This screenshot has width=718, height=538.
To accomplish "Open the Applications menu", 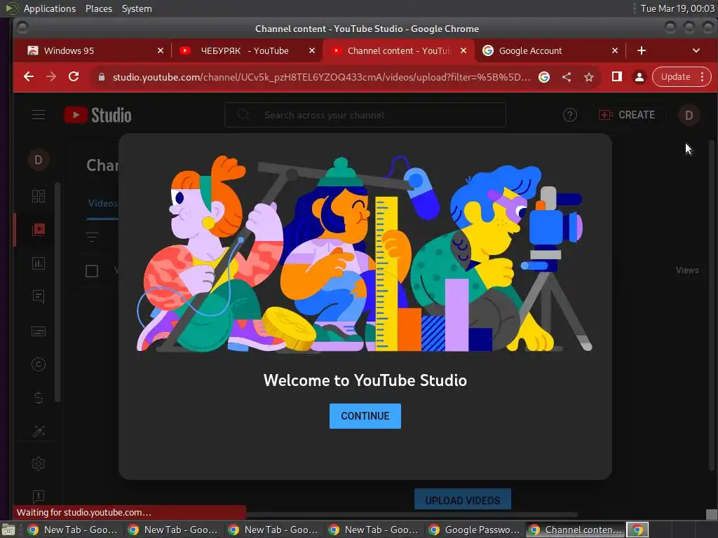I will (x=50, y=8).
